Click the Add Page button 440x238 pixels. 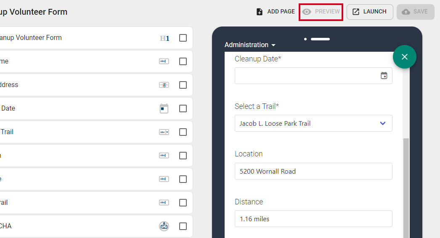point(275,12)
